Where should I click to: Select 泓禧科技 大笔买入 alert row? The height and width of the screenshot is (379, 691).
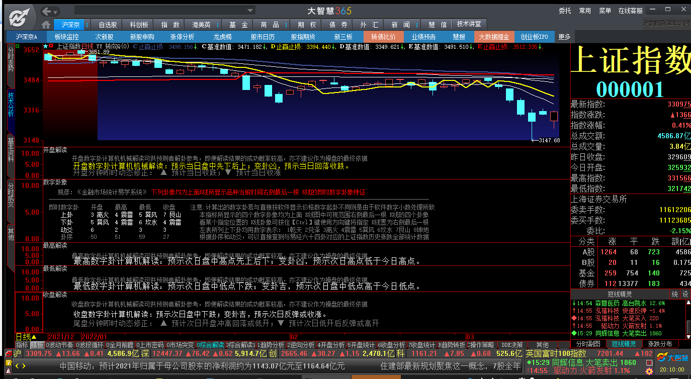click(629, 318)
